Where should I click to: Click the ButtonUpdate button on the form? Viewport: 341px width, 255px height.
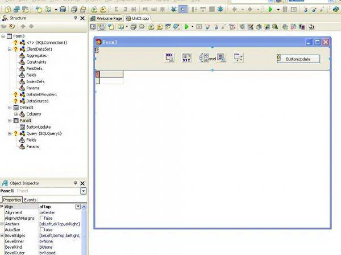coord(298,59)
